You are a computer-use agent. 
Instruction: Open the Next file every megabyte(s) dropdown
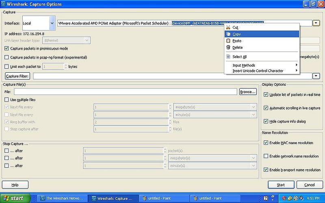point(215,107)
